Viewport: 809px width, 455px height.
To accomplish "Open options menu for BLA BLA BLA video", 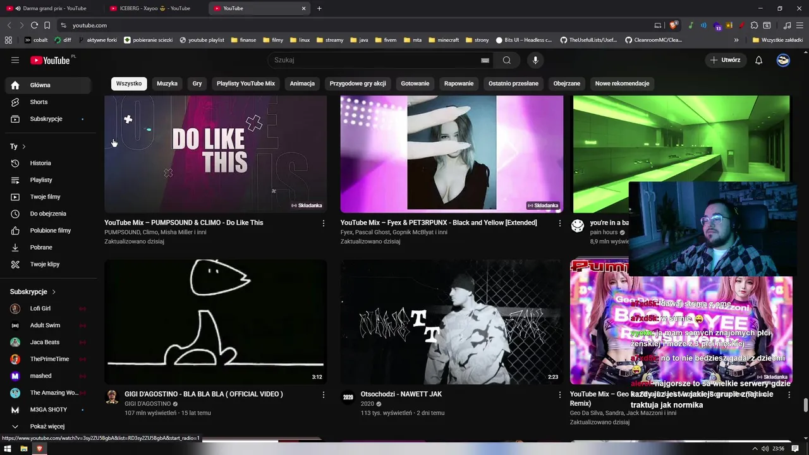I will (x=324, y=394).
